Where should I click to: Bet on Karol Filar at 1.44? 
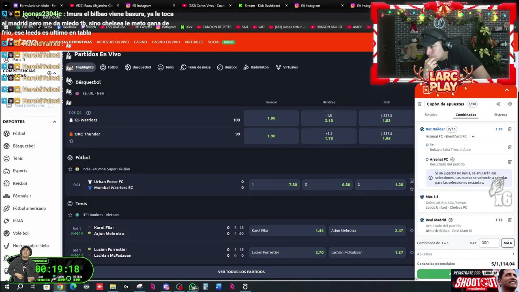pos(287,231)
